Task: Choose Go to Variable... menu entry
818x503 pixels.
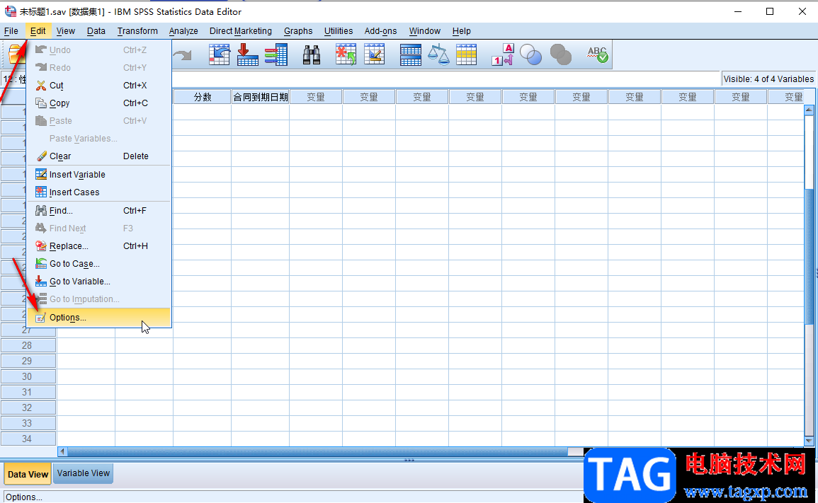Action: [98, 282]
